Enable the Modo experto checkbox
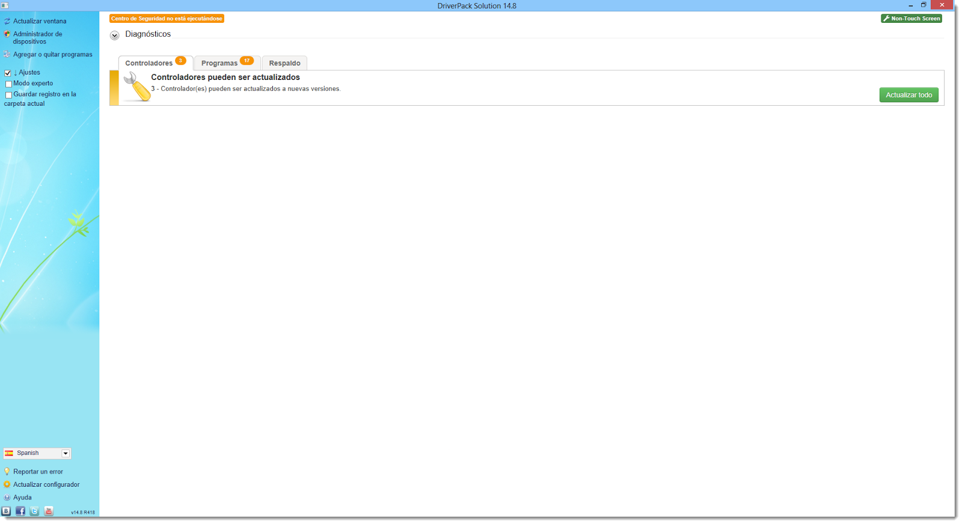The width and height of the screenshot is (962, 524). click(x=8, y=84)
